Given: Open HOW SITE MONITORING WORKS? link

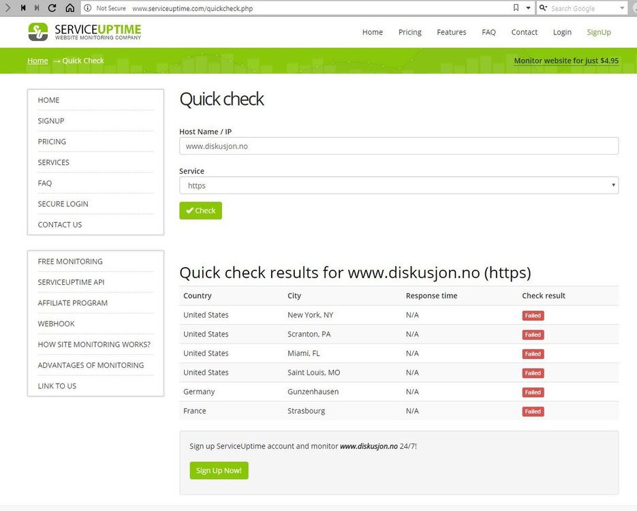Looking at the screenshot, I should [x=94, y=344].
